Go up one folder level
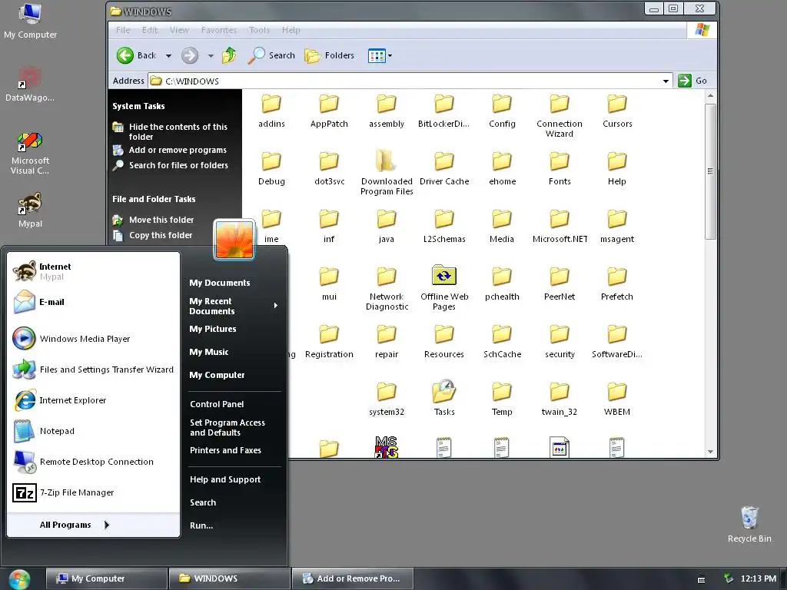 click(229, 55)
